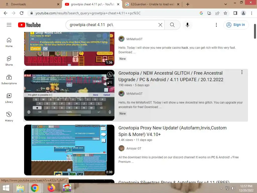The image size is (257, 193).
Task: View site information lock icon
Action: [x=32, y=13]
